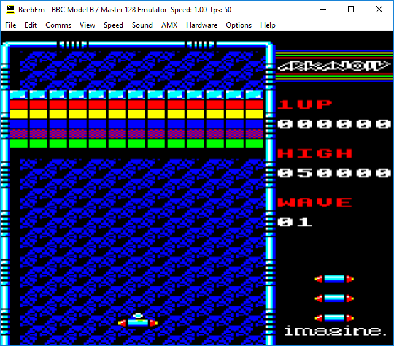The image size is (394, 346).
Task: Click the imagine publisher logo
Action: [336, 331]
